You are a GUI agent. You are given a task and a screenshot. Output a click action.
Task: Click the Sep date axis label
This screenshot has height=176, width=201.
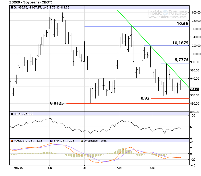[152, 168]
